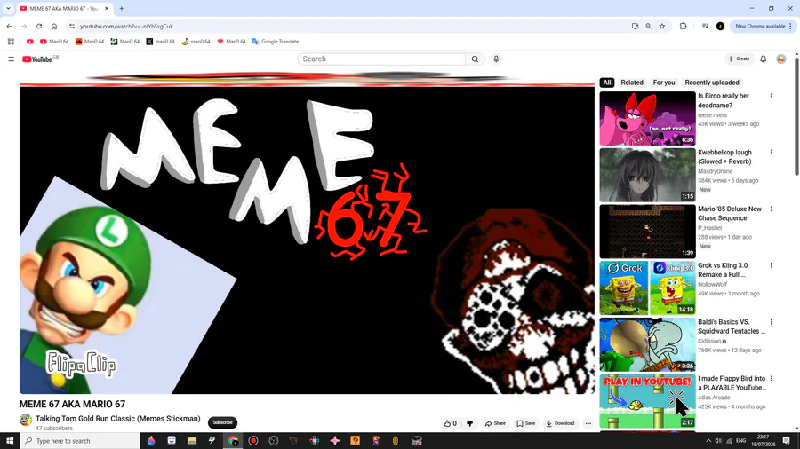Bookmark this page with star icon

coord(662,26)
